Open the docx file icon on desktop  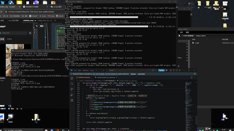coord(2,118)
